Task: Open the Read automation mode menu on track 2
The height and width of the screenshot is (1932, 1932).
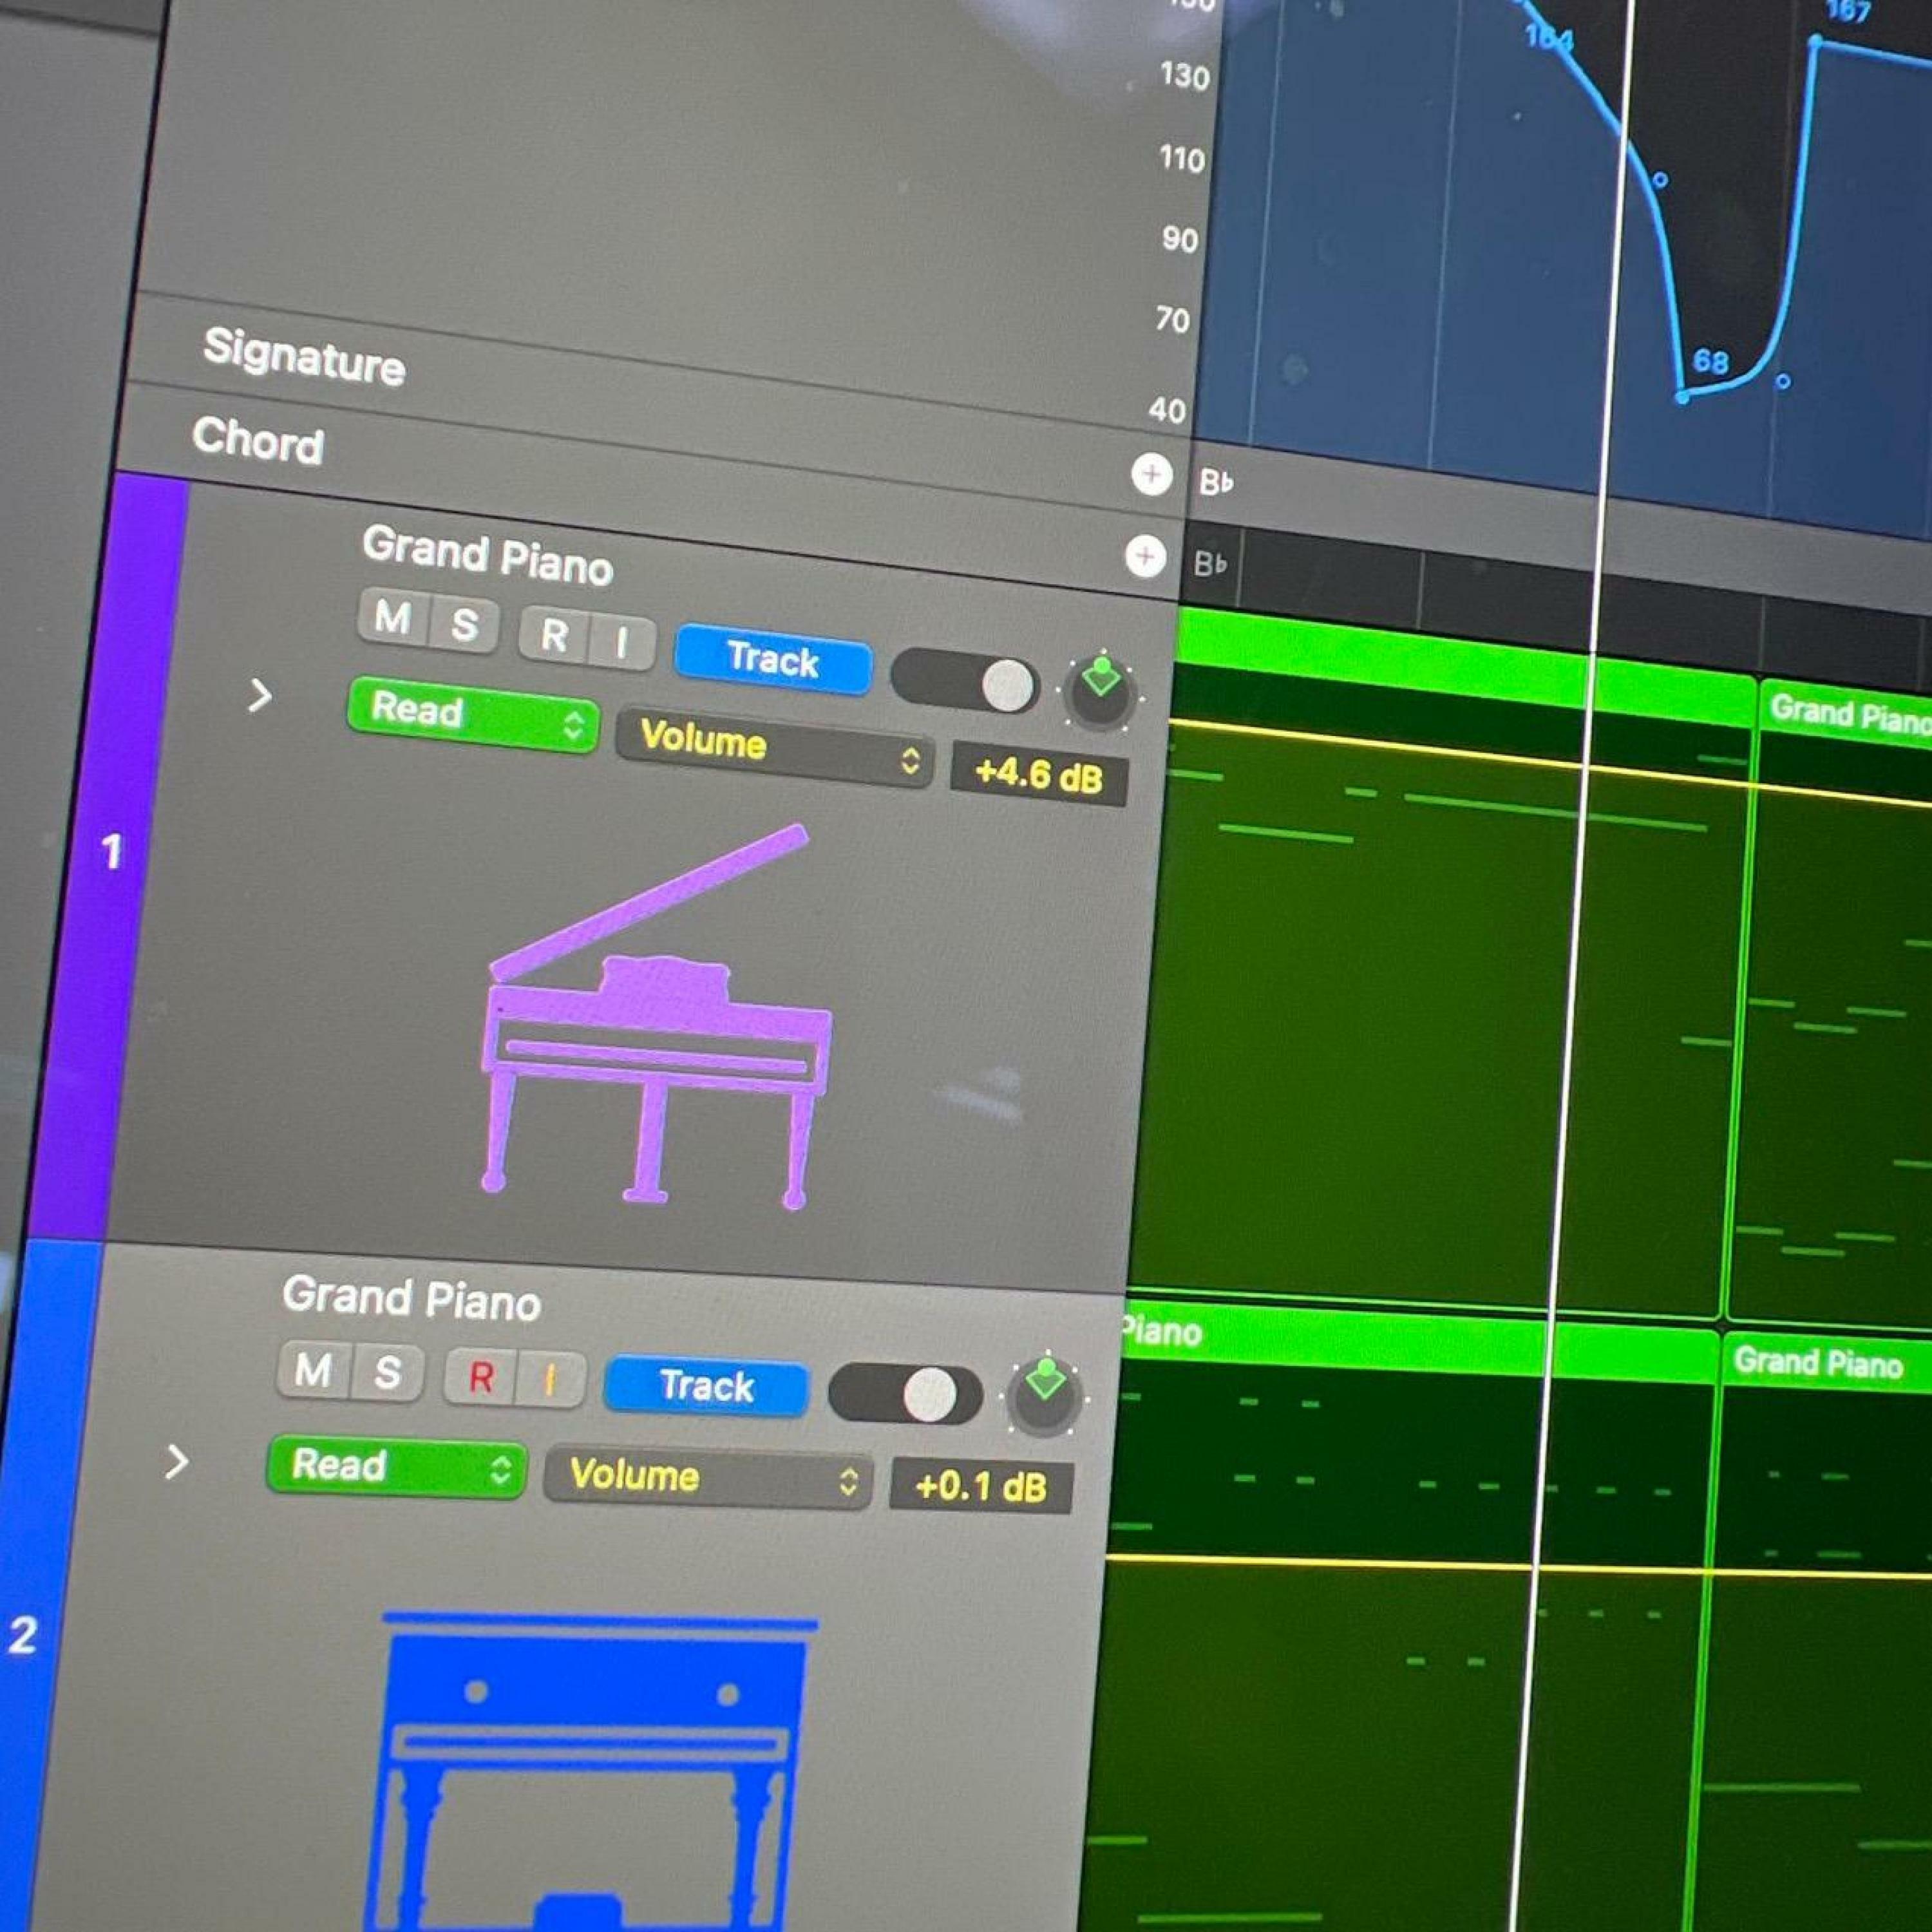Action: pos(397,1467)
